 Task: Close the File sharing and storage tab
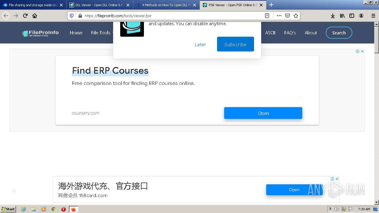click(61, 5)
